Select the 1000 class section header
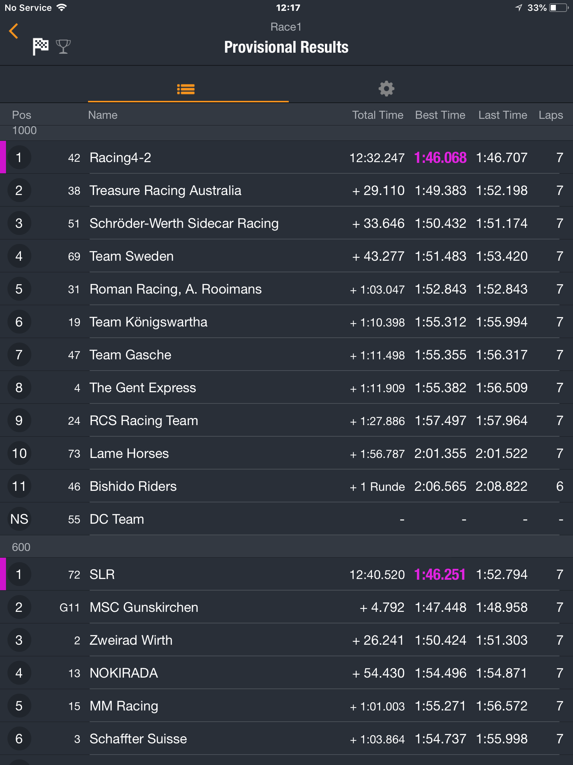573x765 pixels. pos(286,131)
